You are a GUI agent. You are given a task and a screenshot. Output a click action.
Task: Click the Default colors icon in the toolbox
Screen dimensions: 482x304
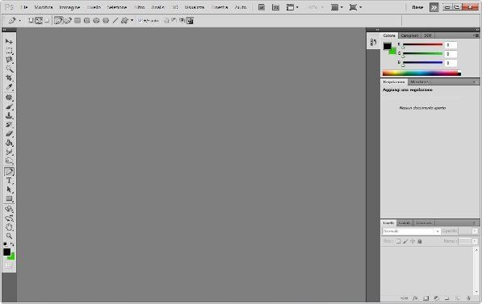tap(5, 244)
